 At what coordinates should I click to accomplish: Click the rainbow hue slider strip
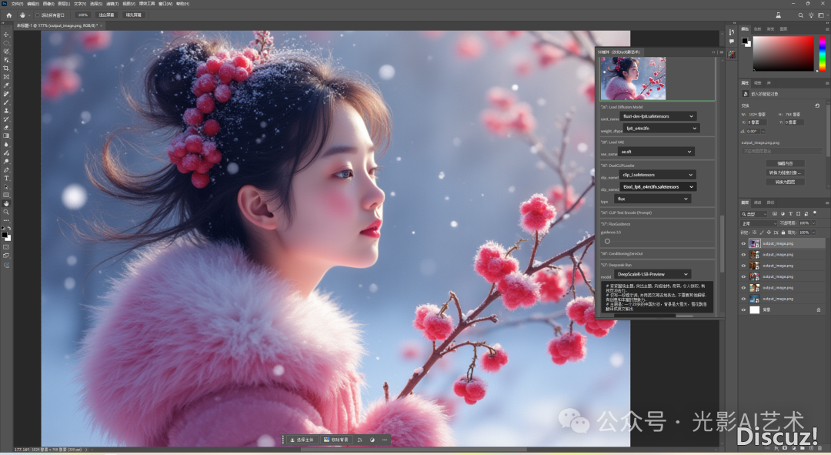click(x=822, y=54)
